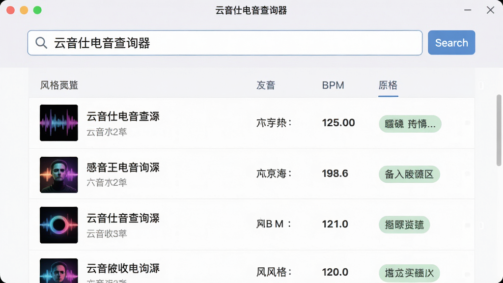Image resolution: width=503 pixels, height=283 pixels.
Task: Click the green tag in the 125.00 row
Action: coord(410,124)
